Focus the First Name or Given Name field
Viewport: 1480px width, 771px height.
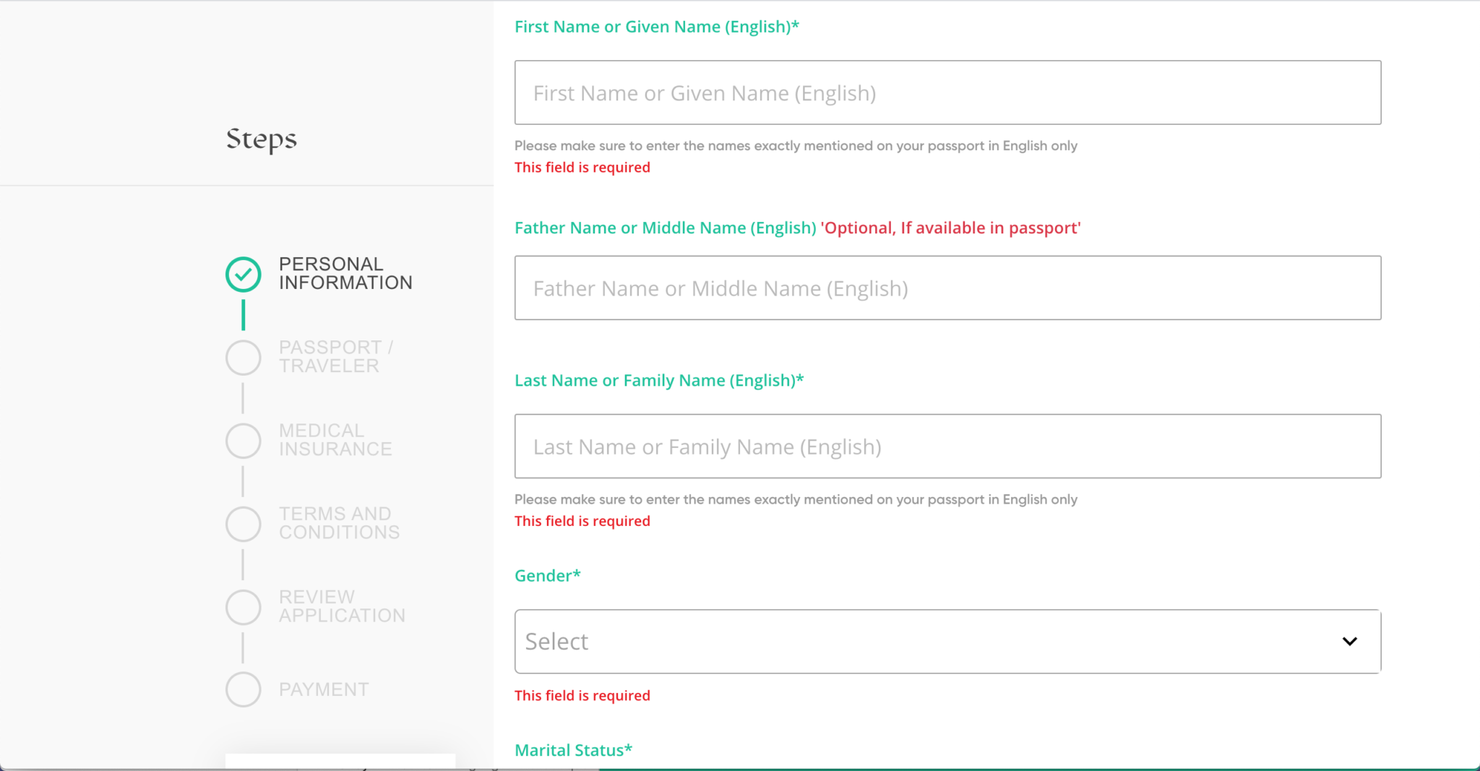tap(947, 92)
